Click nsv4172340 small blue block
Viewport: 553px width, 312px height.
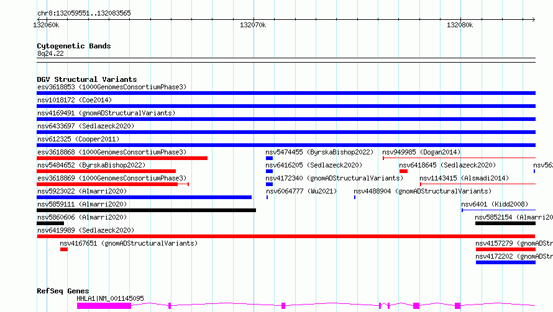pos(270,184)
